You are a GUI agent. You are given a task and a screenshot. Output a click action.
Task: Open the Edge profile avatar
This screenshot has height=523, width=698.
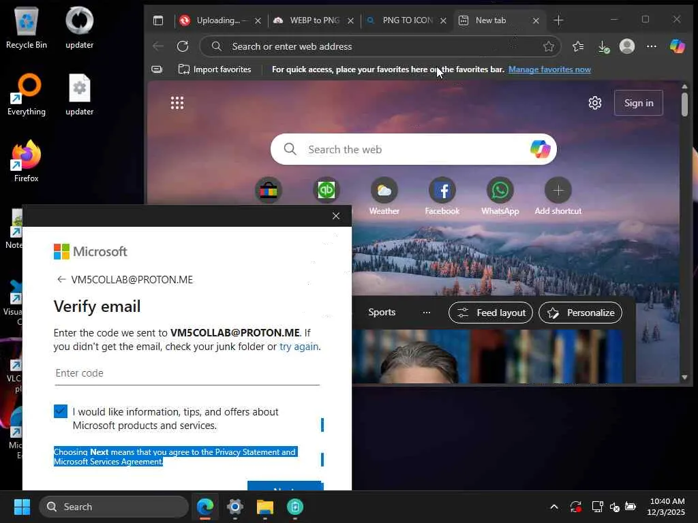pyautogui.click(x=627, y=46)
